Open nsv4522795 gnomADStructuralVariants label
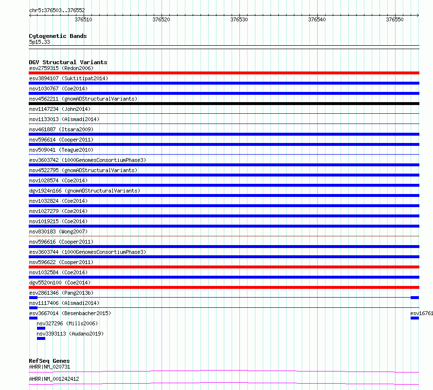The height and width of the screenshot is (390, 433). click(83, 170)
